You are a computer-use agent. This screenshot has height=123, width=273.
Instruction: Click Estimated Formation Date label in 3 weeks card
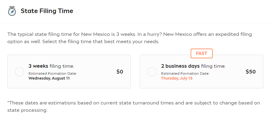[x=52, y=73]
